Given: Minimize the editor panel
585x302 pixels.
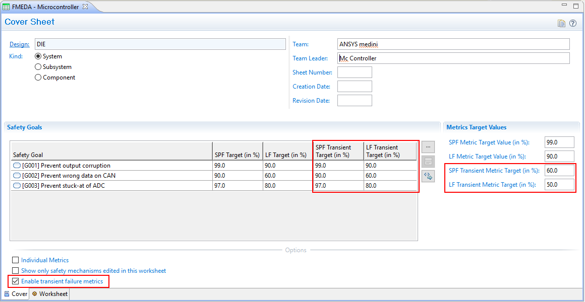Looking at the screenshot, I should click(564, 6).
